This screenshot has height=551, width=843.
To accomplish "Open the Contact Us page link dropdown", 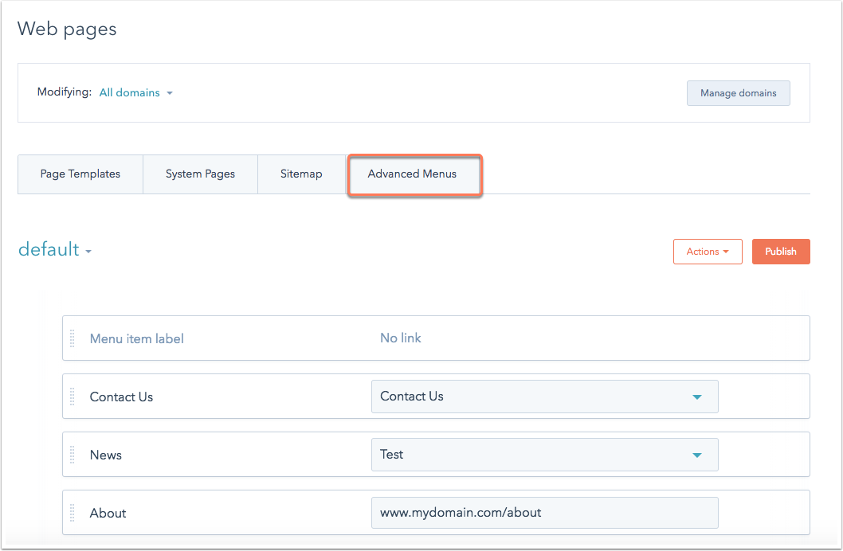I will [x=545, y=397].
